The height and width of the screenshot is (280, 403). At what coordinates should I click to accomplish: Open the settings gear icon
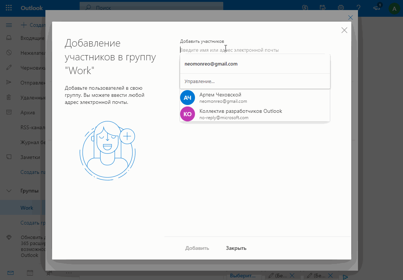341,8
